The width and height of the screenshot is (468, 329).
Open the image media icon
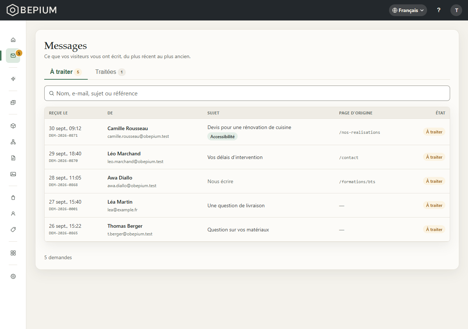[x=13, y=174]
